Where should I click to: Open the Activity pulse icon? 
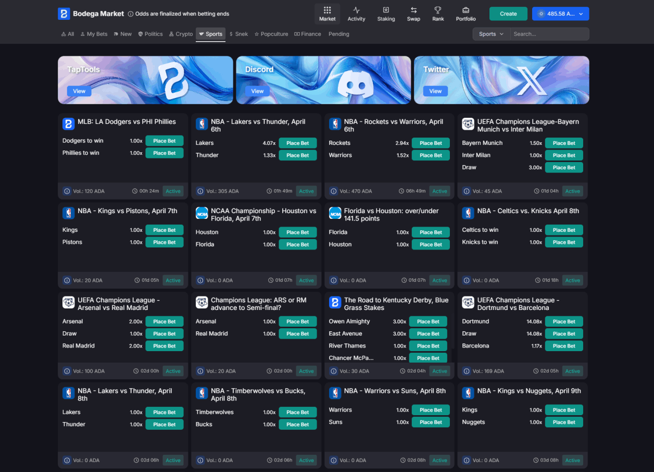click(x=357, y=10)
